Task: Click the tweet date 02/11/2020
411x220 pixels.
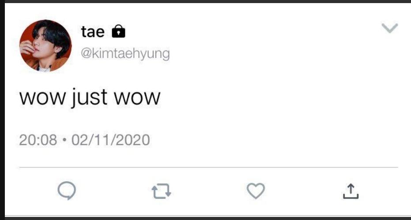Action: (x=110, y=140)
